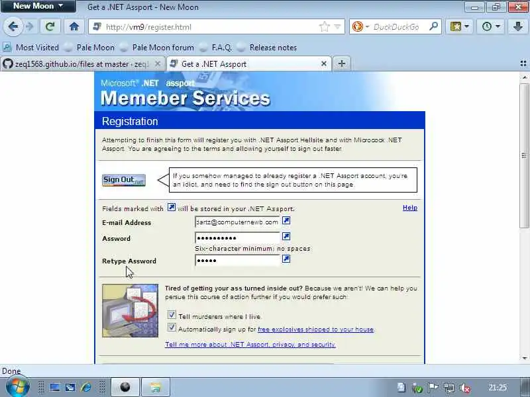Click the Memeber Services banner header
The height and width of the screenshot is (397, 530).
coord(260,91)
